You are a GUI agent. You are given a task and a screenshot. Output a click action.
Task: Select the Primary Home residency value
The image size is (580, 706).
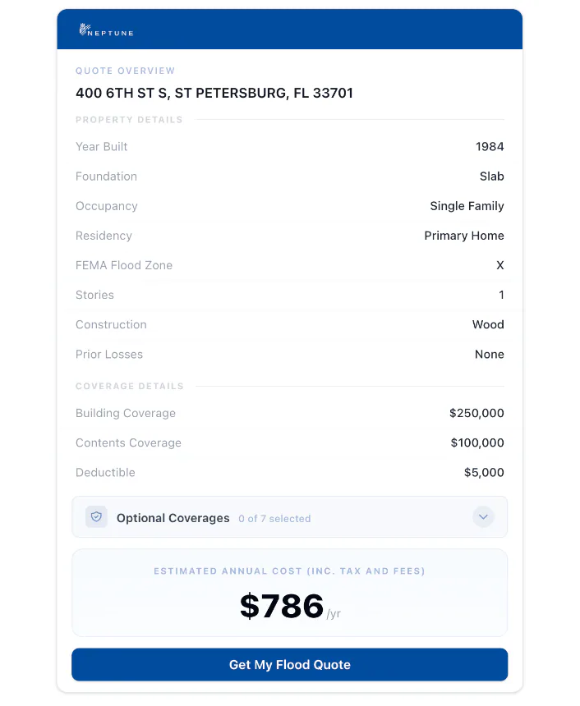tap(463, 236)
